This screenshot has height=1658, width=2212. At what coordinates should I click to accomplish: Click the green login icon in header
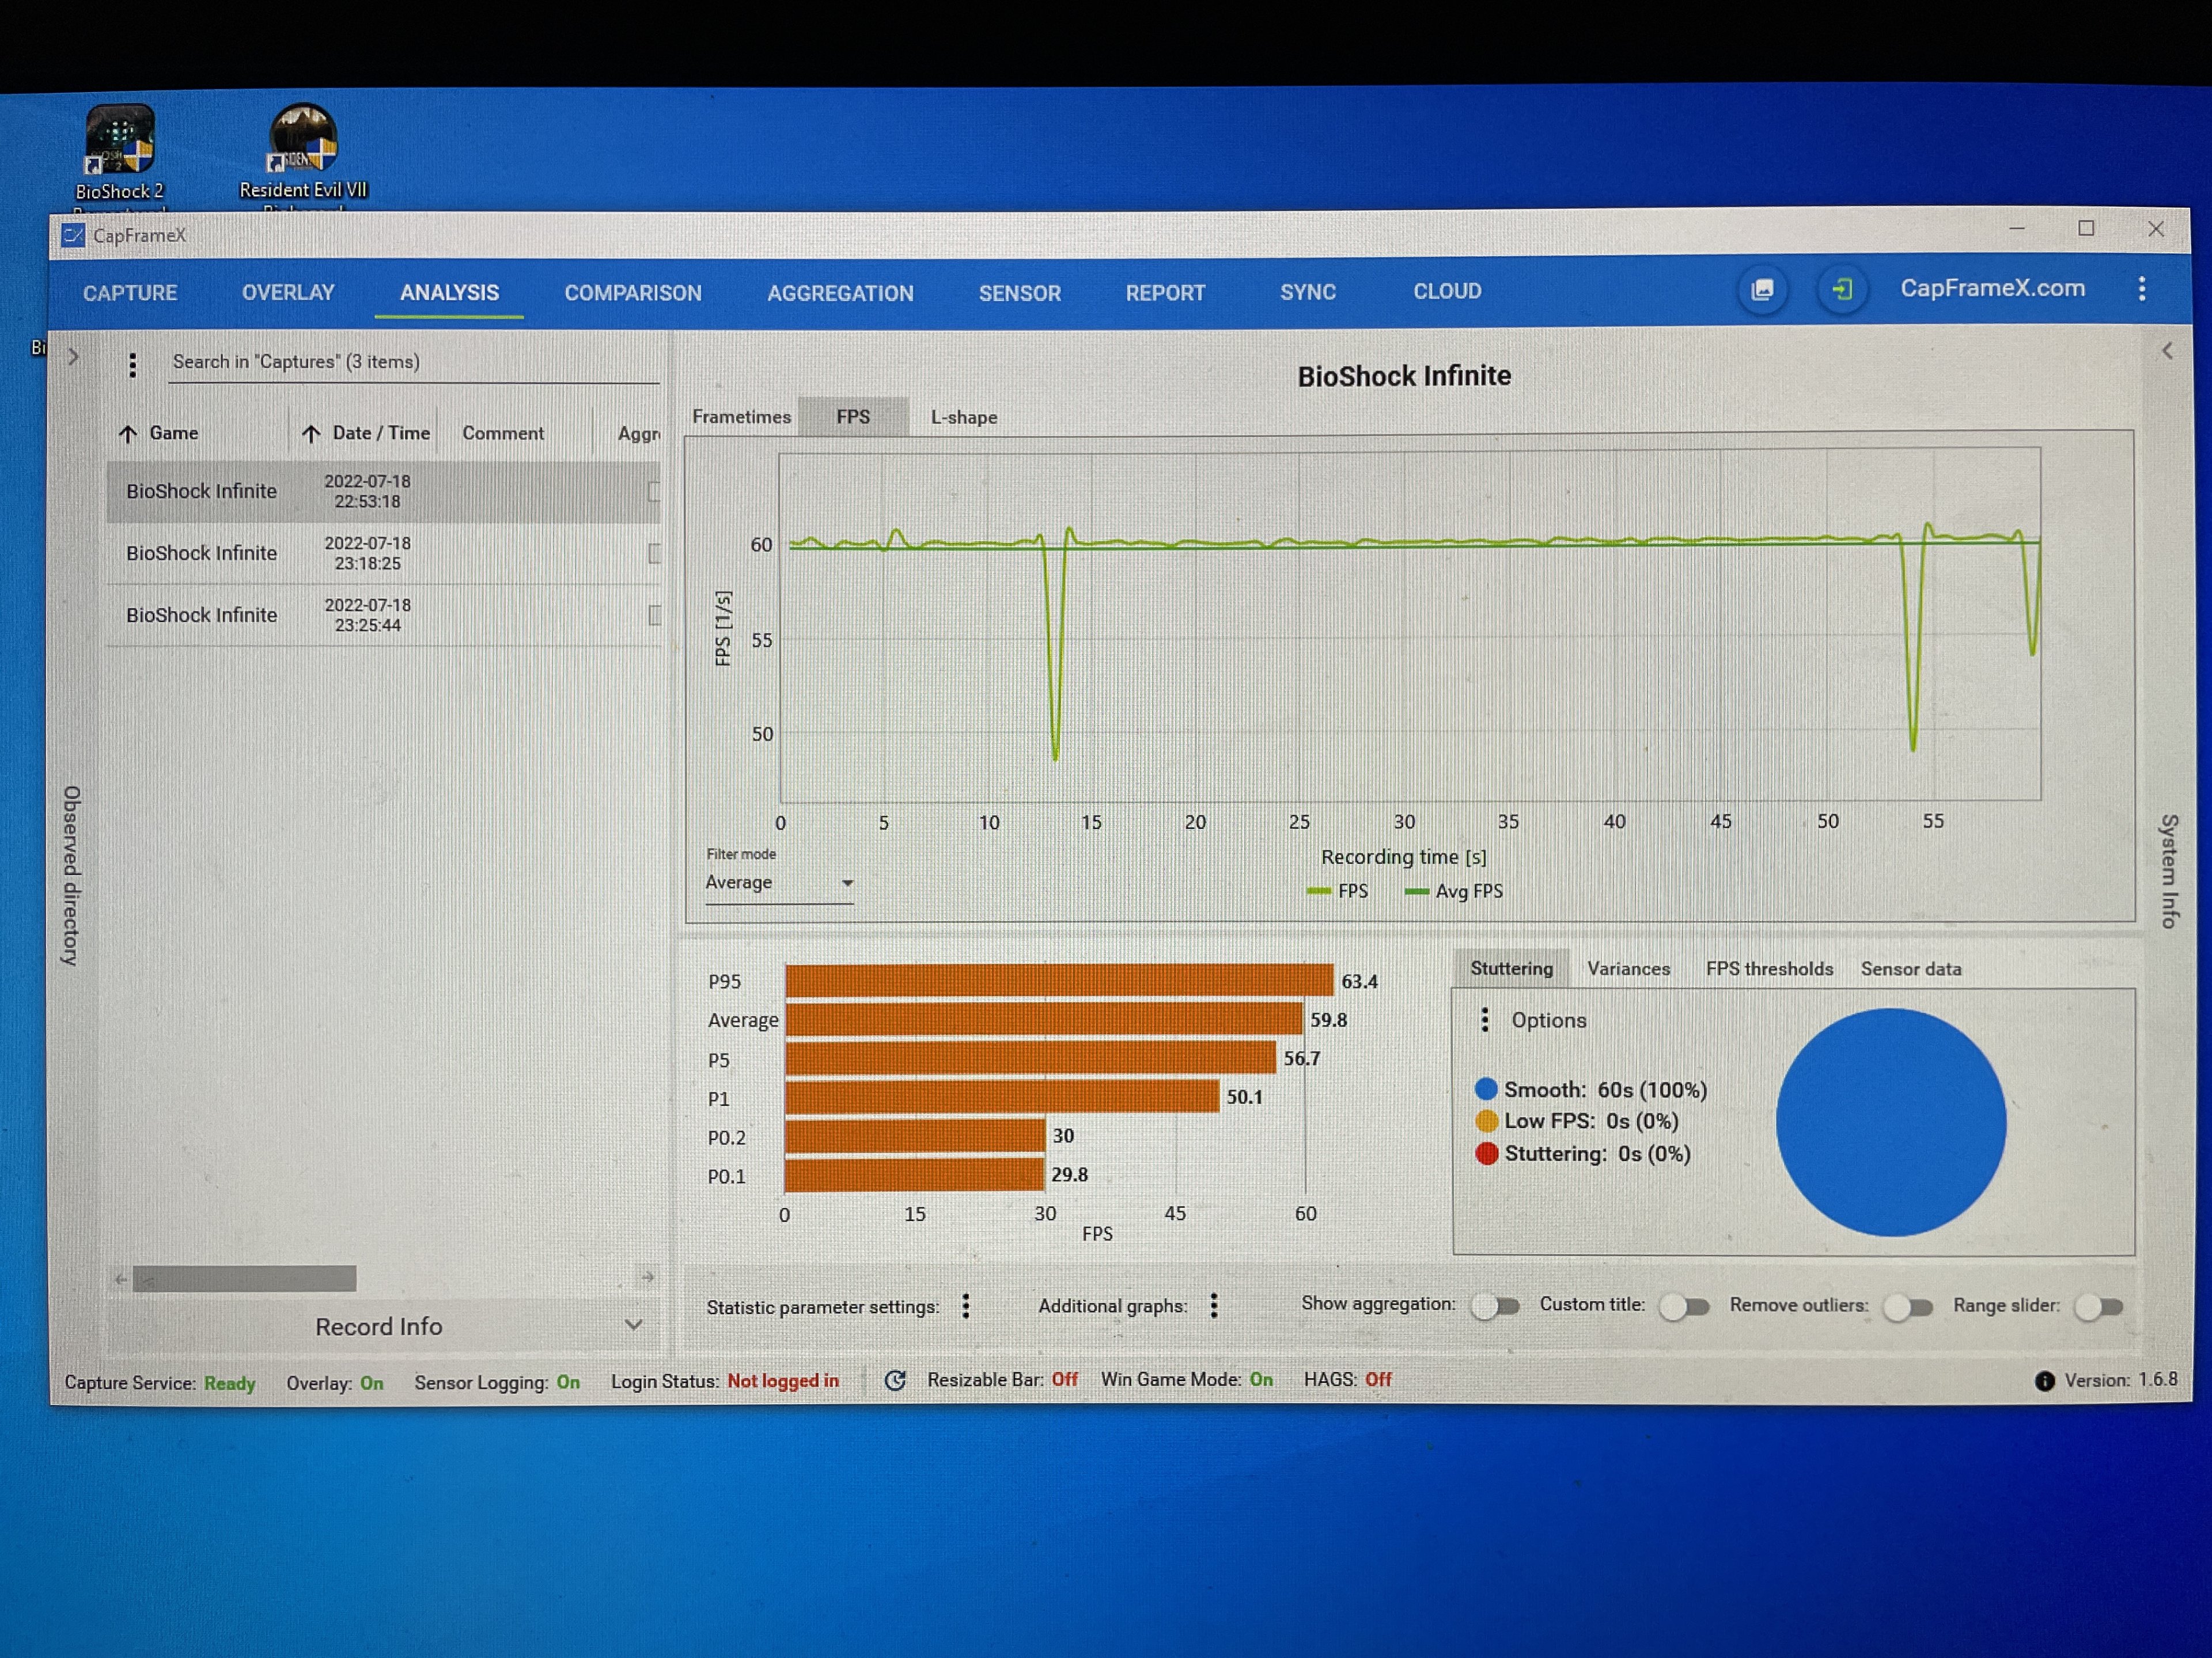point(1841,291)
